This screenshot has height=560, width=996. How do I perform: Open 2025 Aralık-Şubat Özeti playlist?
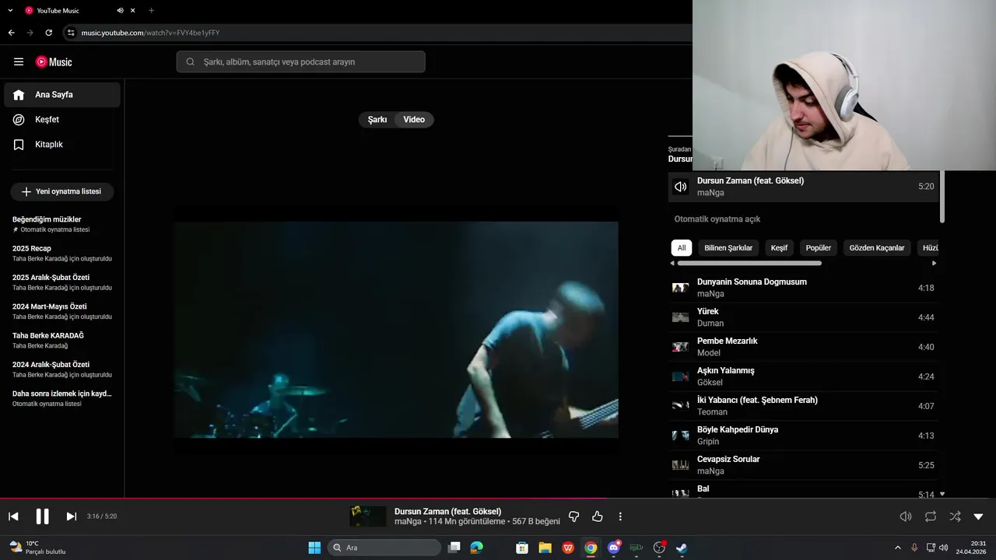62,282
